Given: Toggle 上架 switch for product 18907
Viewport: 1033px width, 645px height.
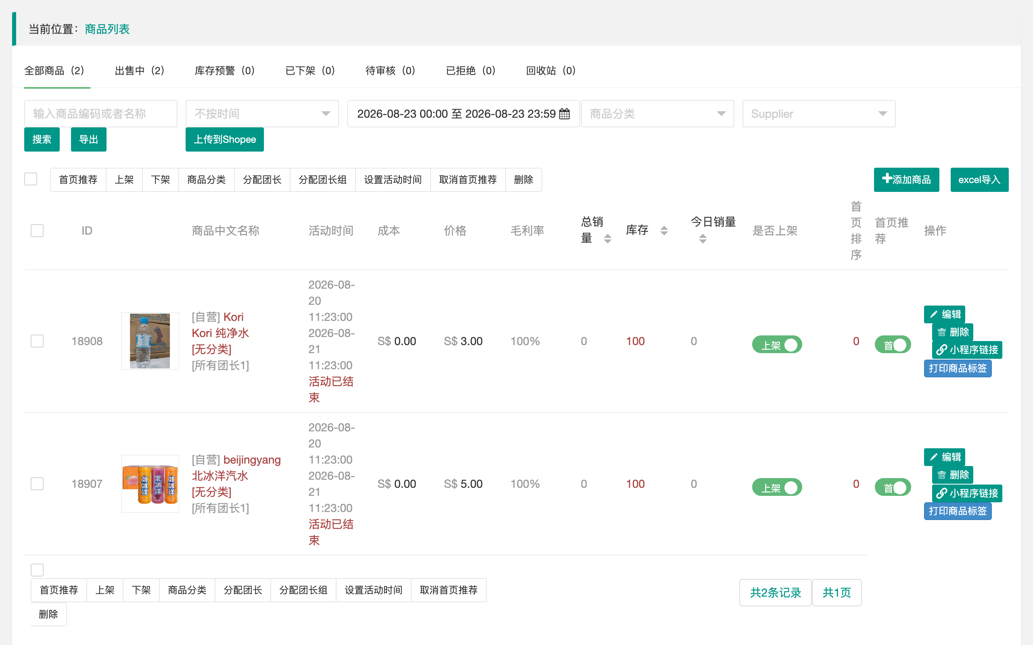Looking at the screenshot, I should tap(776, 487).
